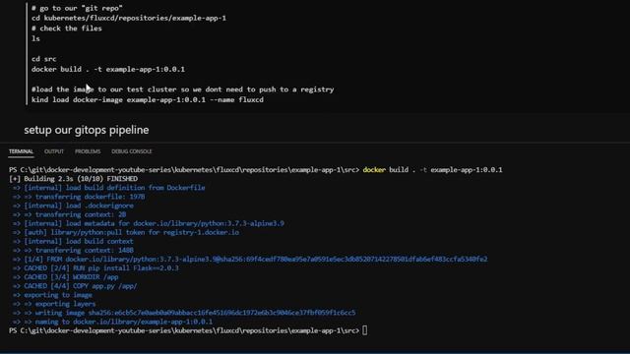Click the '[1/4] FROM docker.io/library/python' line
The width and height of the screenshot is (630, 354).
[250, 260]
